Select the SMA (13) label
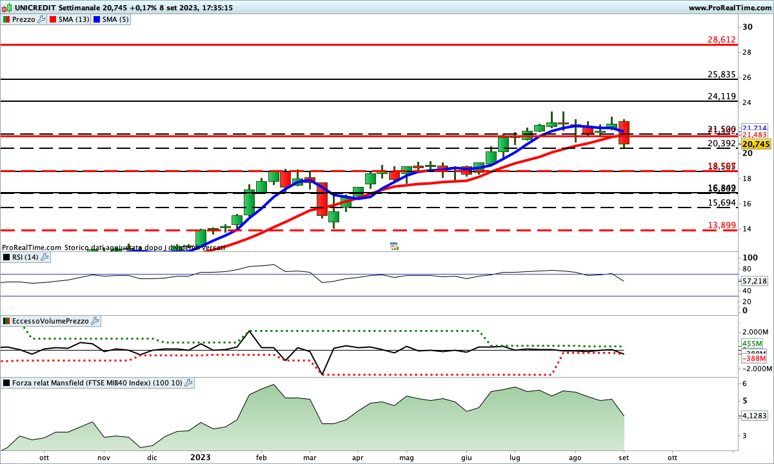The width and height of the screenshot is (774, 464). (x=74, y=19)
